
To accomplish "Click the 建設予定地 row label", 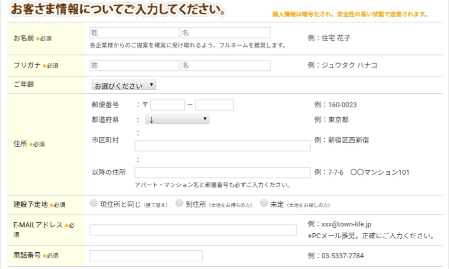I will [39, 205].
